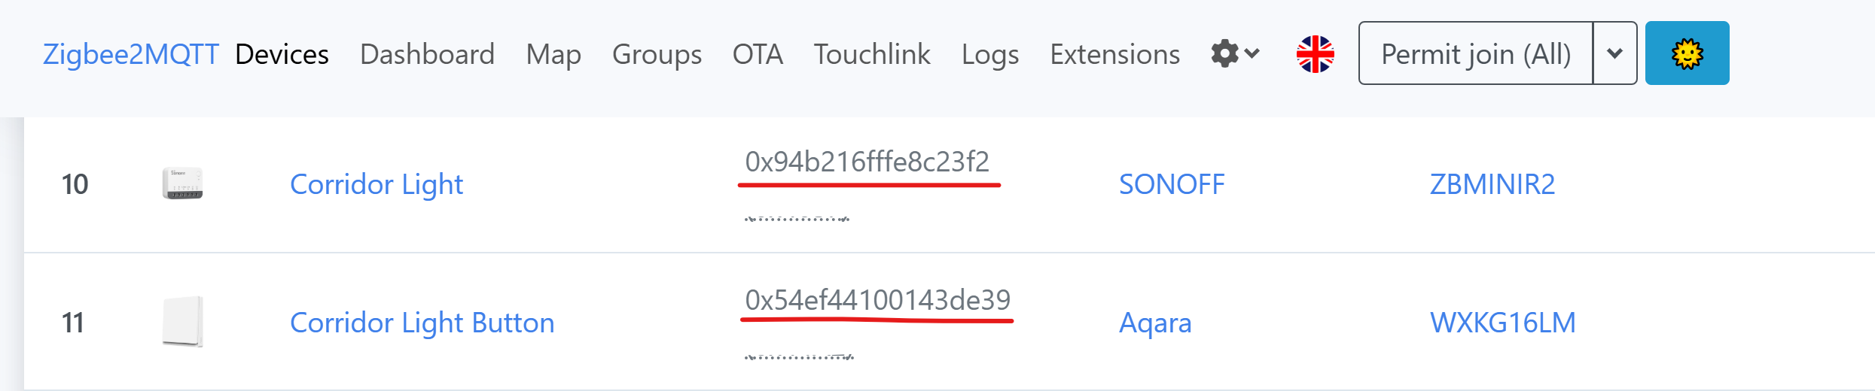The image size is (1875, 391).
Task: Click the Permit join (All) button
Action: 1475,54
